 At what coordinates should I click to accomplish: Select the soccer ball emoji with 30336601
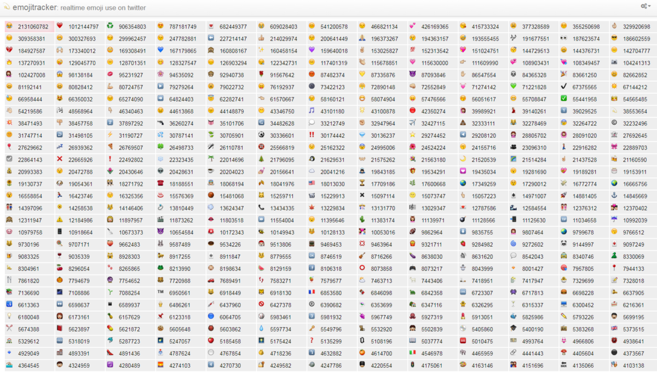point(261,135)
